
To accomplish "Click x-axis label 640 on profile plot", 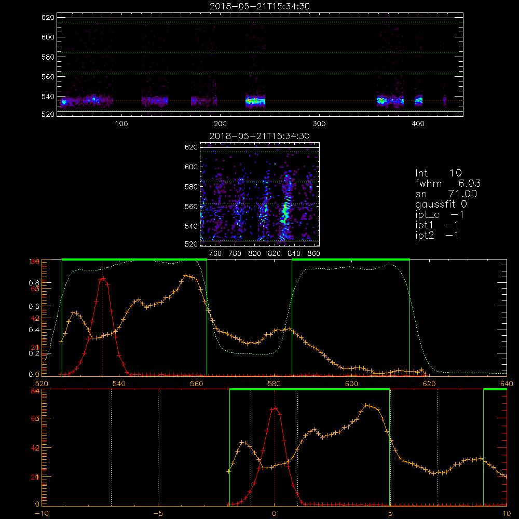I will click(x=507, y=384).
